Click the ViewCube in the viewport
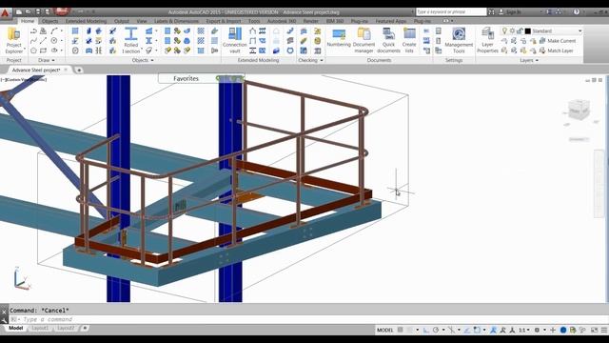Viewport: 609px width, 343px height. click(x=579, y=110)
